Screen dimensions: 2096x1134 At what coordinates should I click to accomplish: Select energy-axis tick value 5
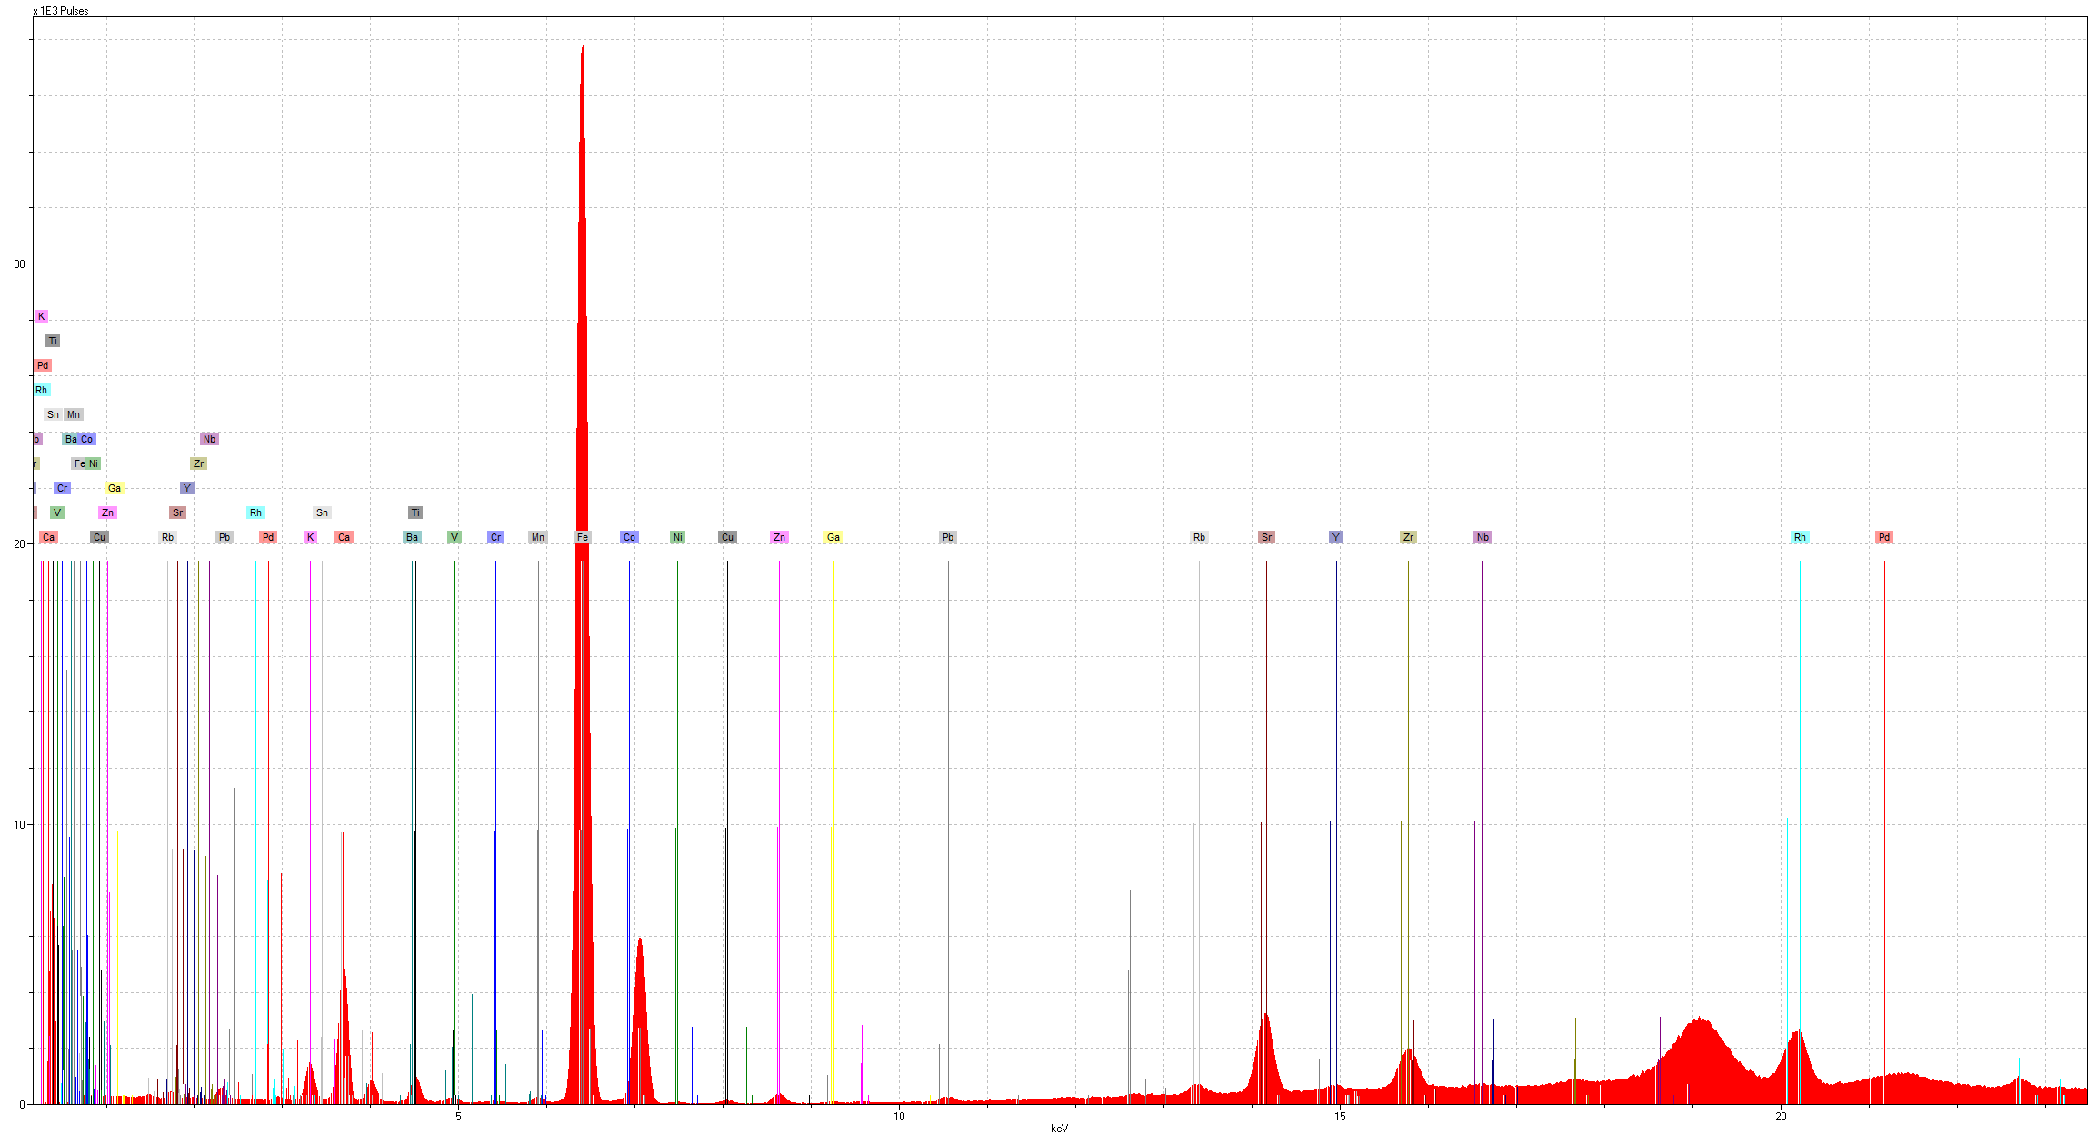pyautogui.click(x=458, y=1117)
